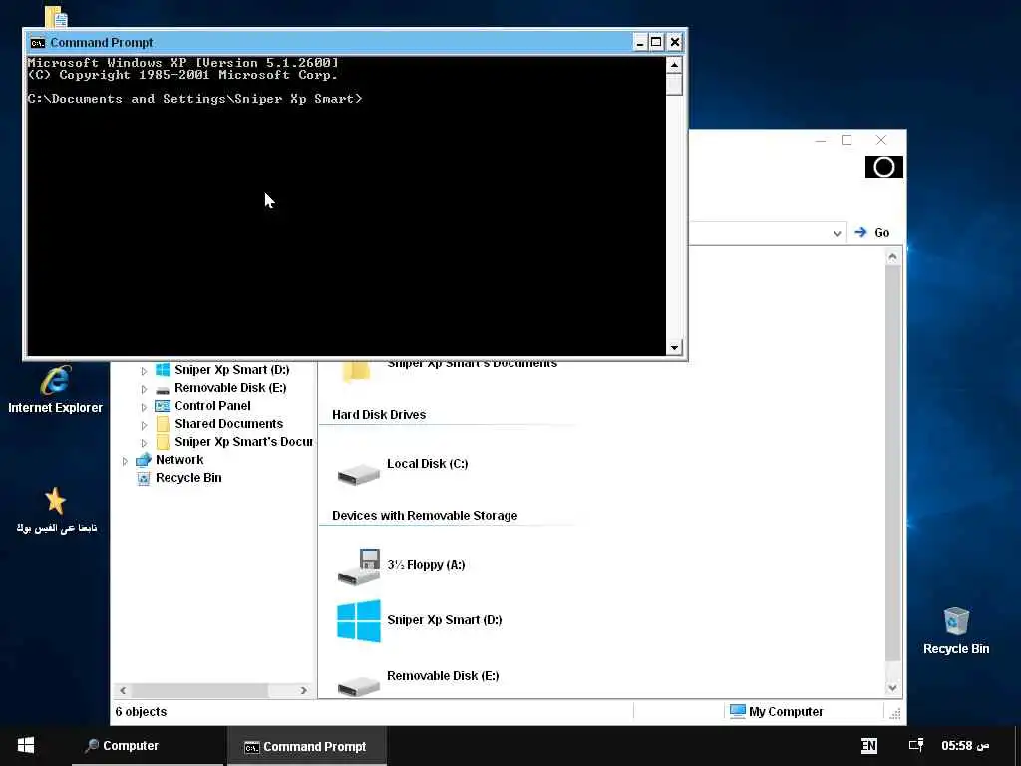The width and height of the screenshot is (1021, 766).
Task: Expand Network tree node
Action: [125, 461]
